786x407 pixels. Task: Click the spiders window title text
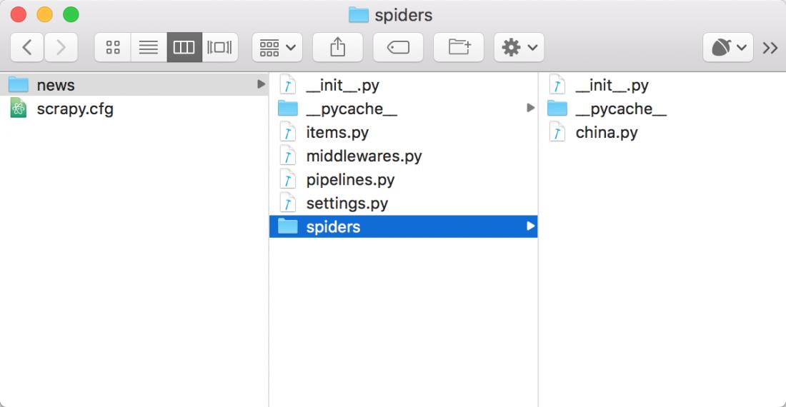(x=404, y=16)
